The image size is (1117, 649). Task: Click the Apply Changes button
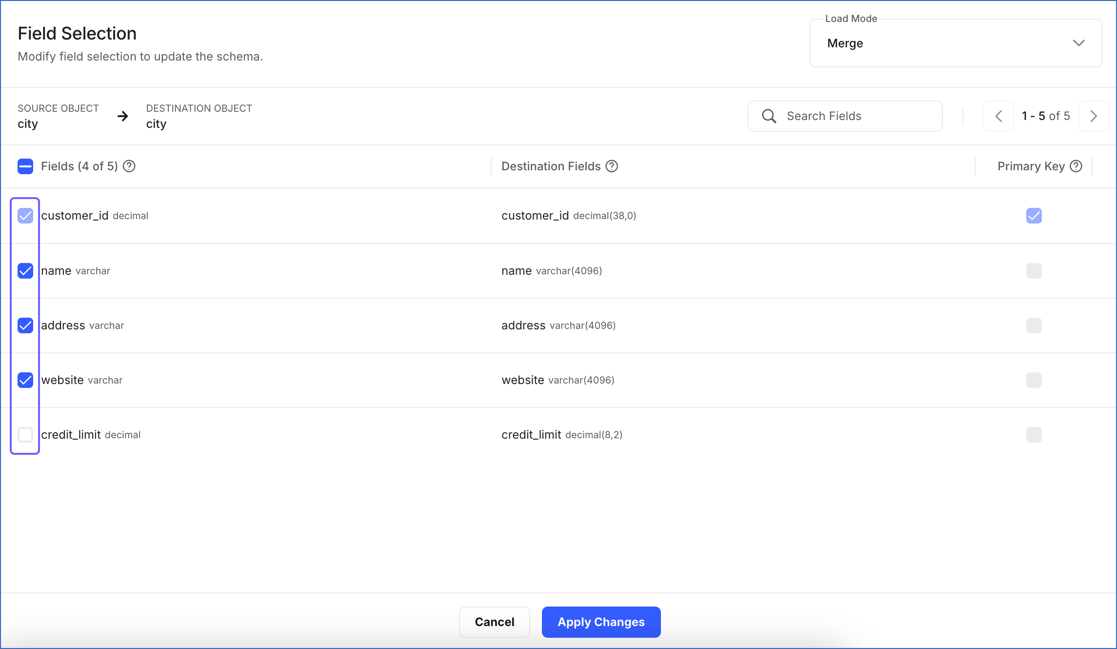pyautogui.click(x=601, y=622)
